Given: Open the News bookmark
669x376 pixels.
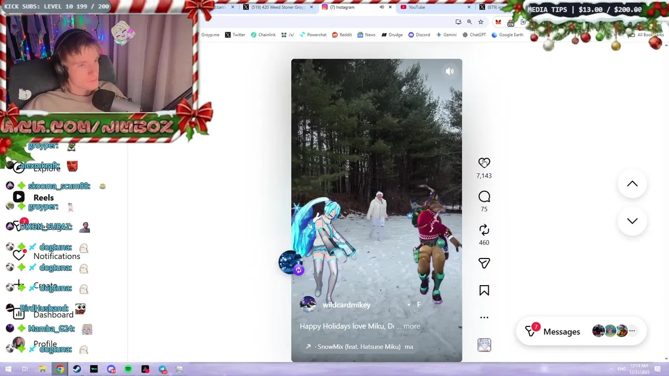Looking at the screenshot, I should point(366,35).
